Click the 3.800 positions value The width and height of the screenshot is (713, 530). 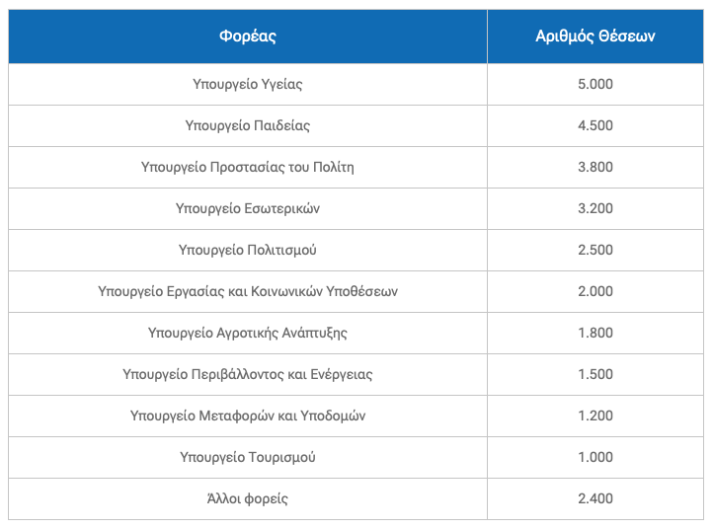(594, 167)
